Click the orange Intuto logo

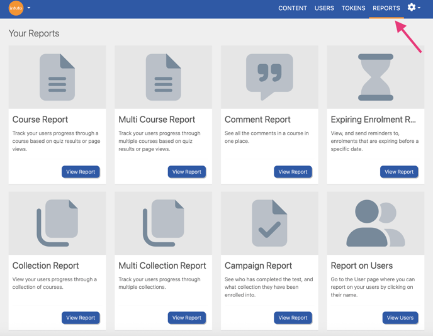tap(16, 8)
